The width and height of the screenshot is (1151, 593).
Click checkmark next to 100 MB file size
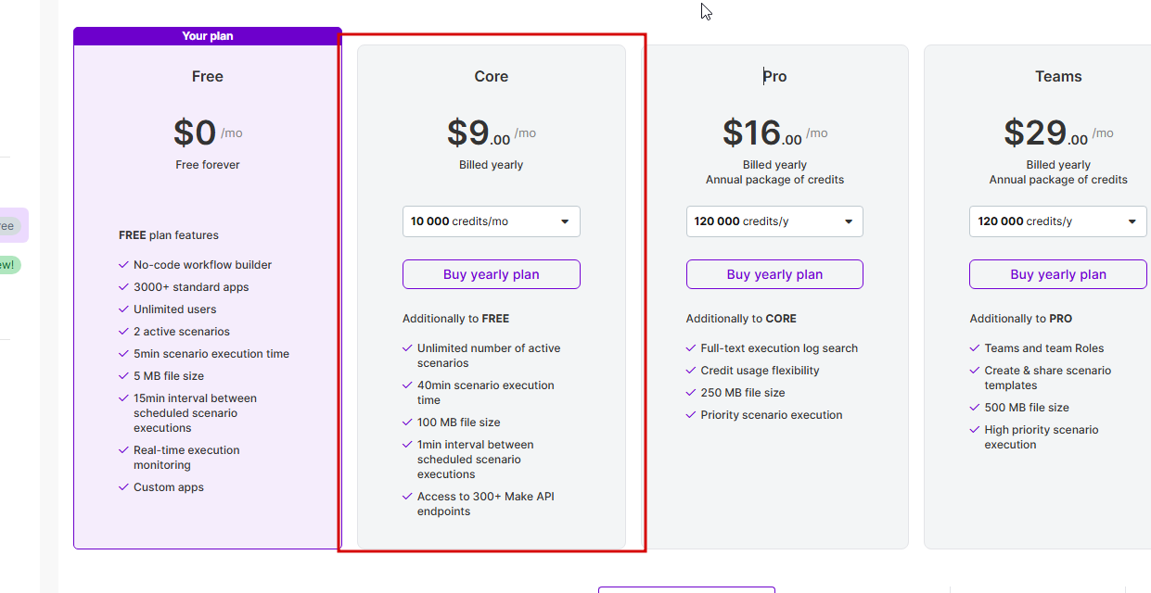(x=407, y=423)
